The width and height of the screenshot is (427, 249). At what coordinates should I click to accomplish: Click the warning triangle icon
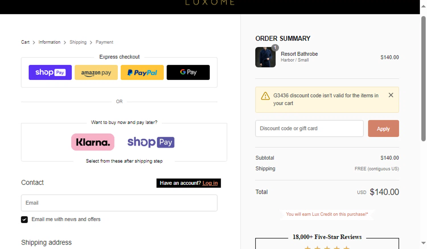point(265,96)
